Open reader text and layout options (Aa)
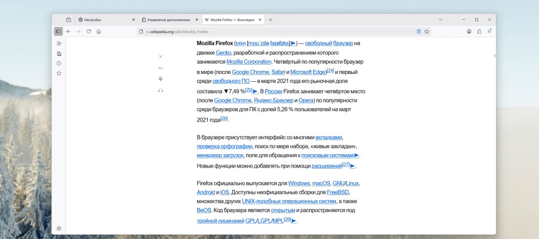Screen dimensions: 539x239 coord(161,68)
